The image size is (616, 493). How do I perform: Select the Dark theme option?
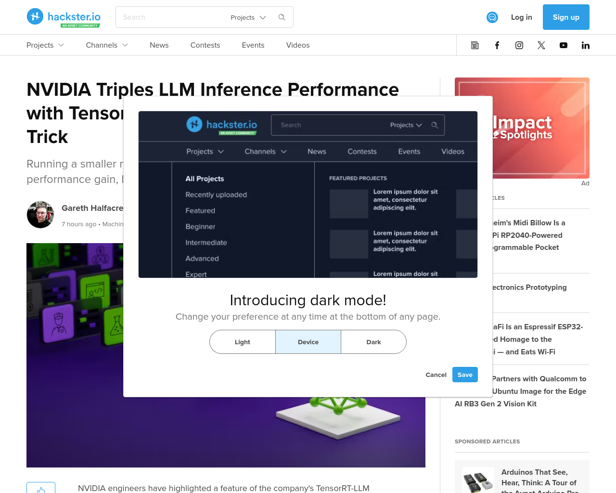click(x=373, y=342)
